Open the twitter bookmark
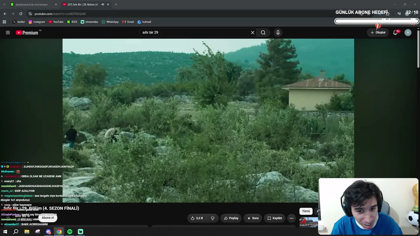The height and width of the screenshot is (236, 420). tap(19, 22)
